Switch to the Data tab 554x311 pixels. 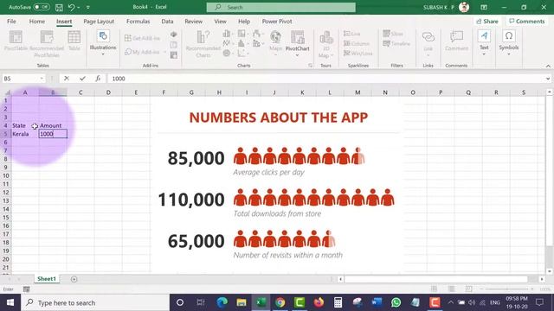pyautogui.click(x=167, y=21)
